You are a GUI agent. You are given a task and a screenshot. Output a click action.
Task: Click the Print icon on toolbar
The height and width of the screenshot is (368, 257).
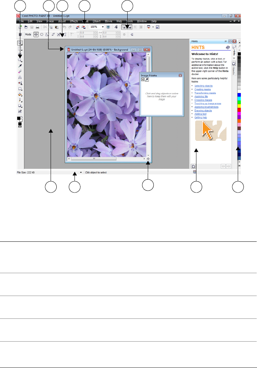pos(37,27)
